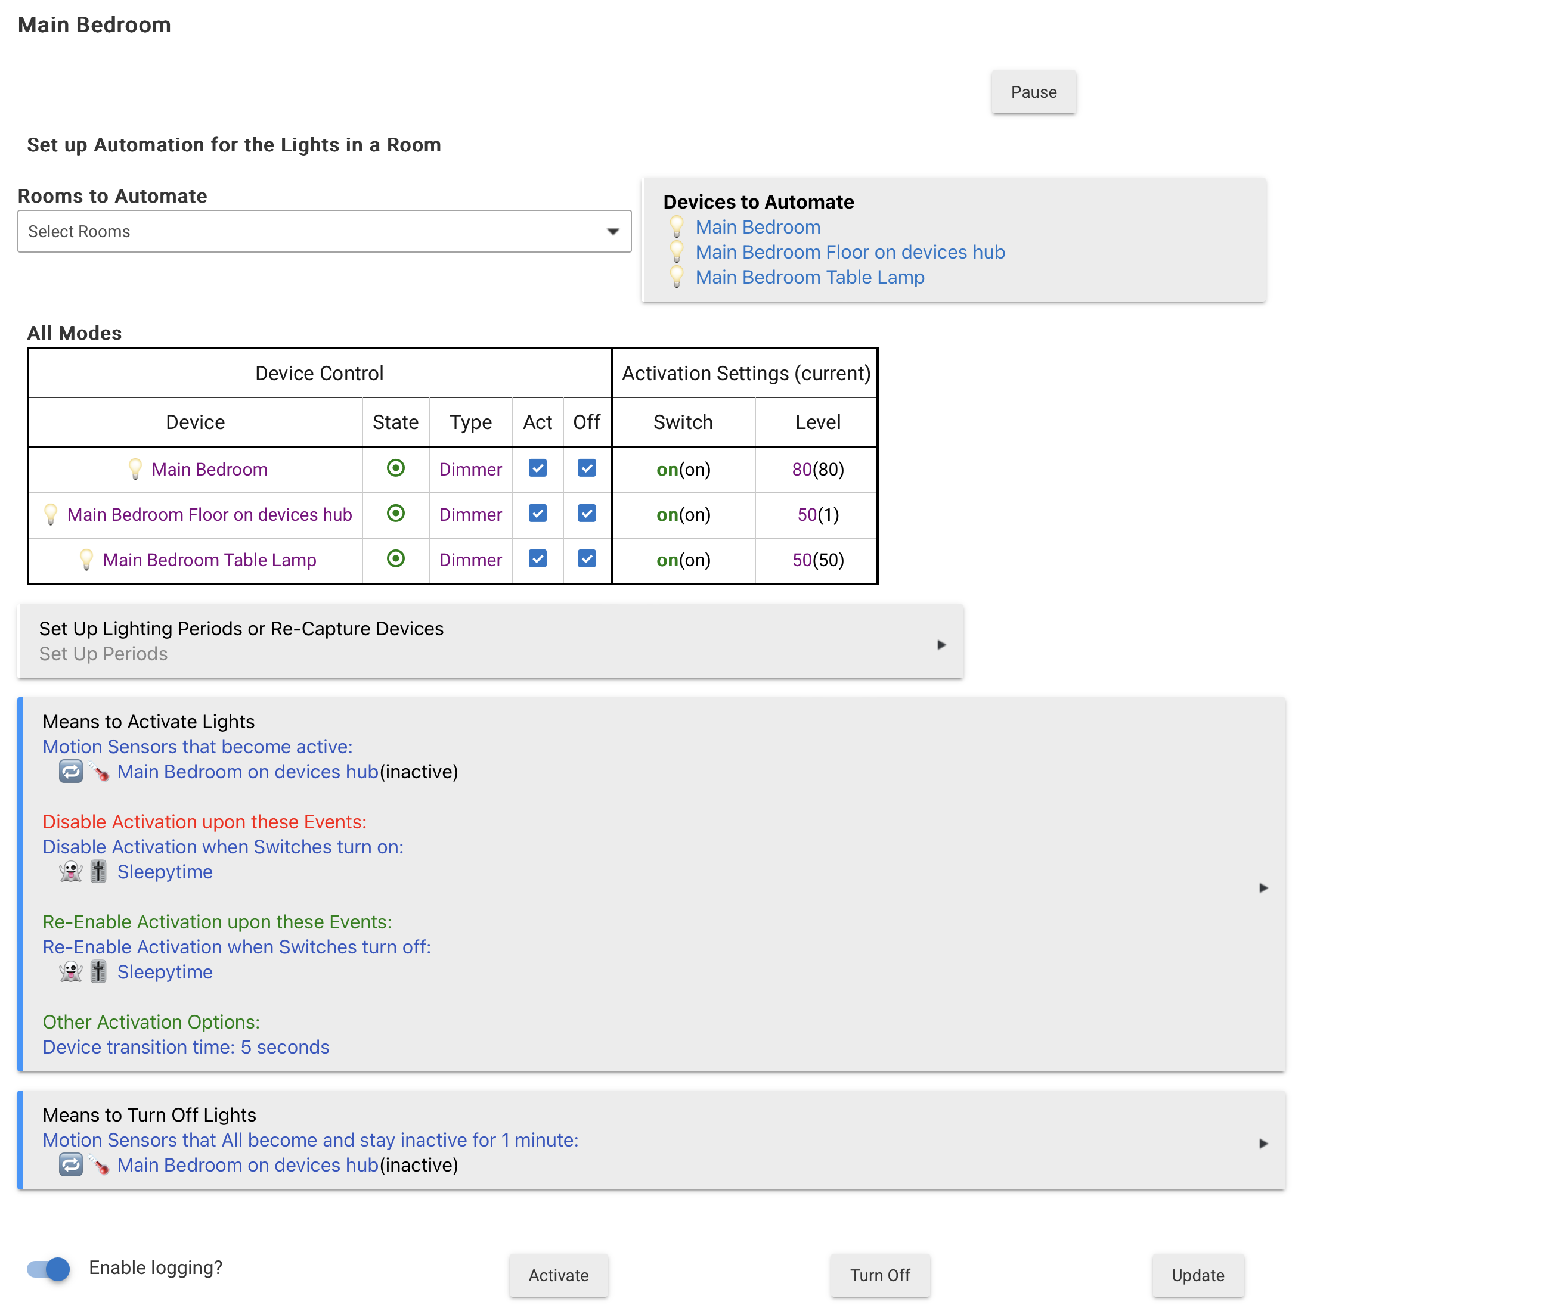Open Main Bedroom link in Devices to Automate

pyautogui.click(x=758, y=227)
